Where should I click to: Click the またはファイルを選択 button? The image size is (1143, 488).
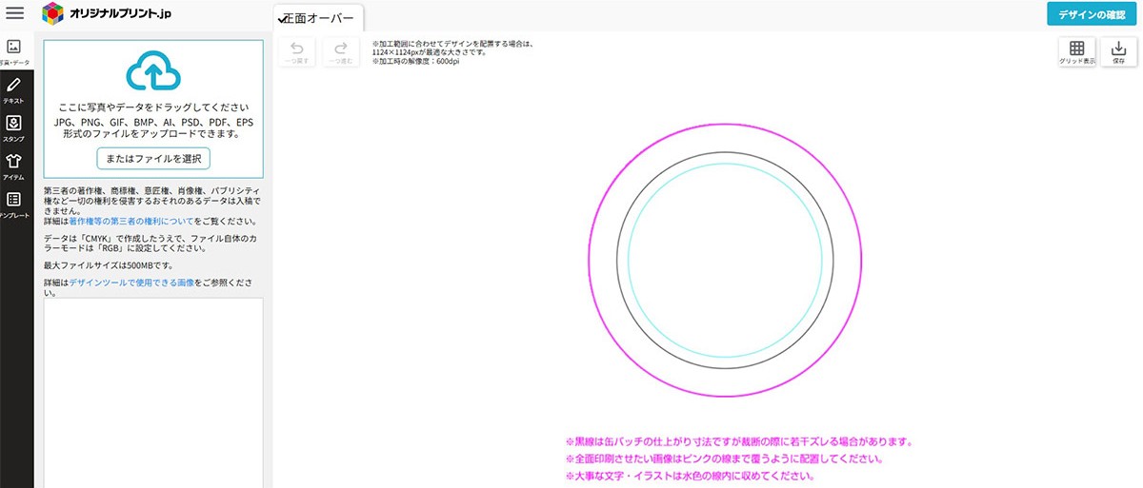pos(153,158)
